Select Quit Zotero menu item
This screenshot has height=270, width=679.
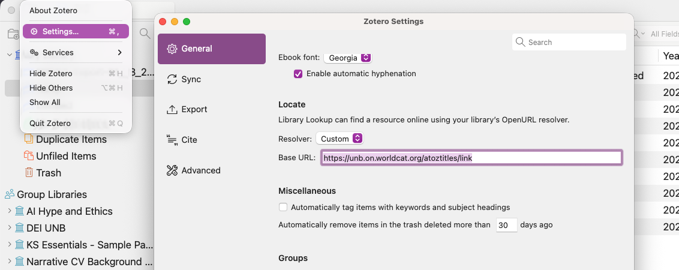point(76,123)
